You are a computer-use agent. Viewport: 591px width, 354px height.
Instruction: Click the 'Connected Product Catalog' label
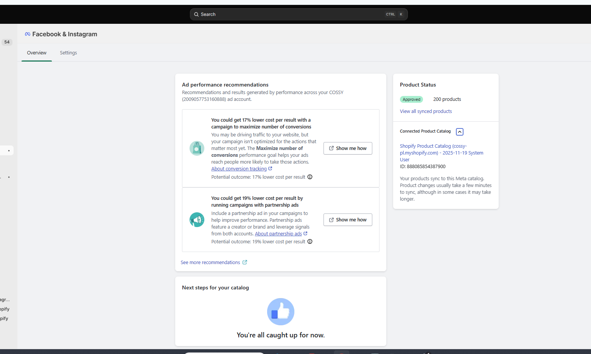[x=425, y=131]
